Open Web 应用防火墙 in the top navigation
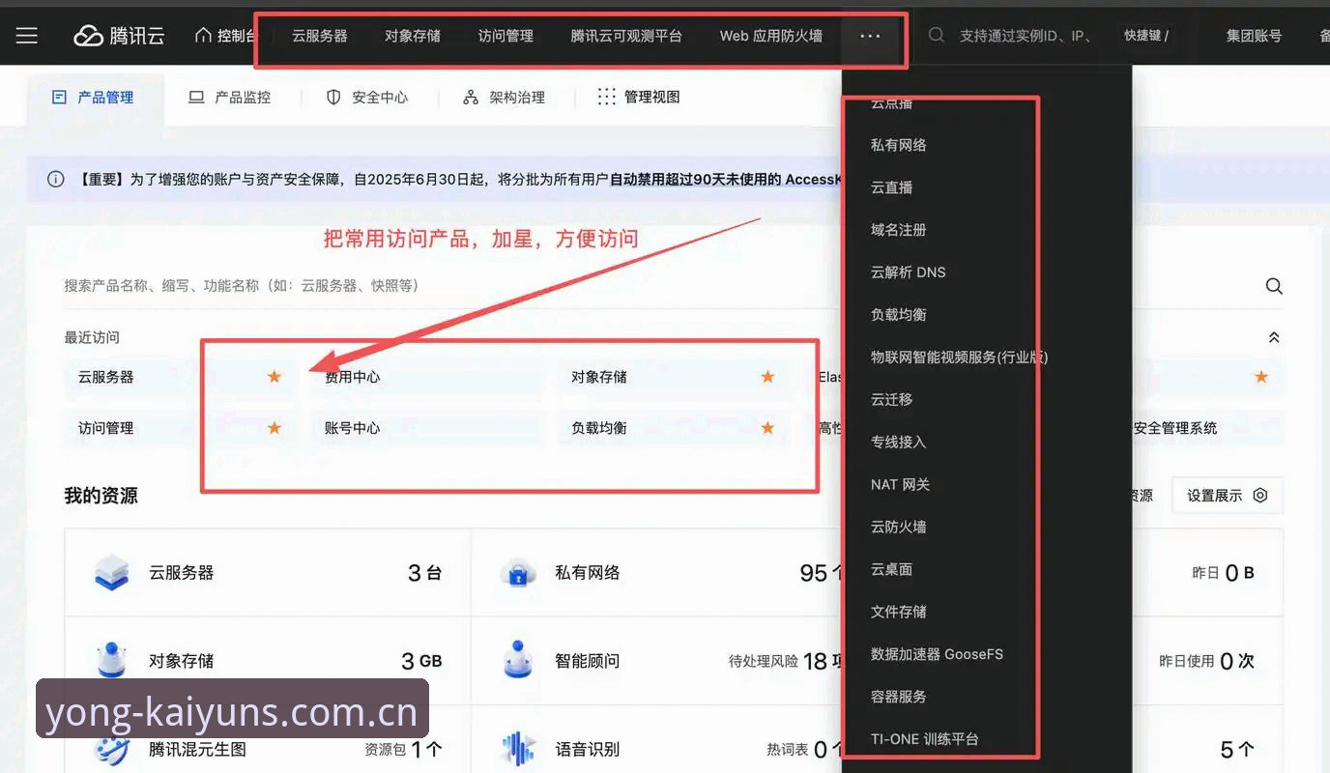This screenshot has width=1330, height=773. point(771,36)
